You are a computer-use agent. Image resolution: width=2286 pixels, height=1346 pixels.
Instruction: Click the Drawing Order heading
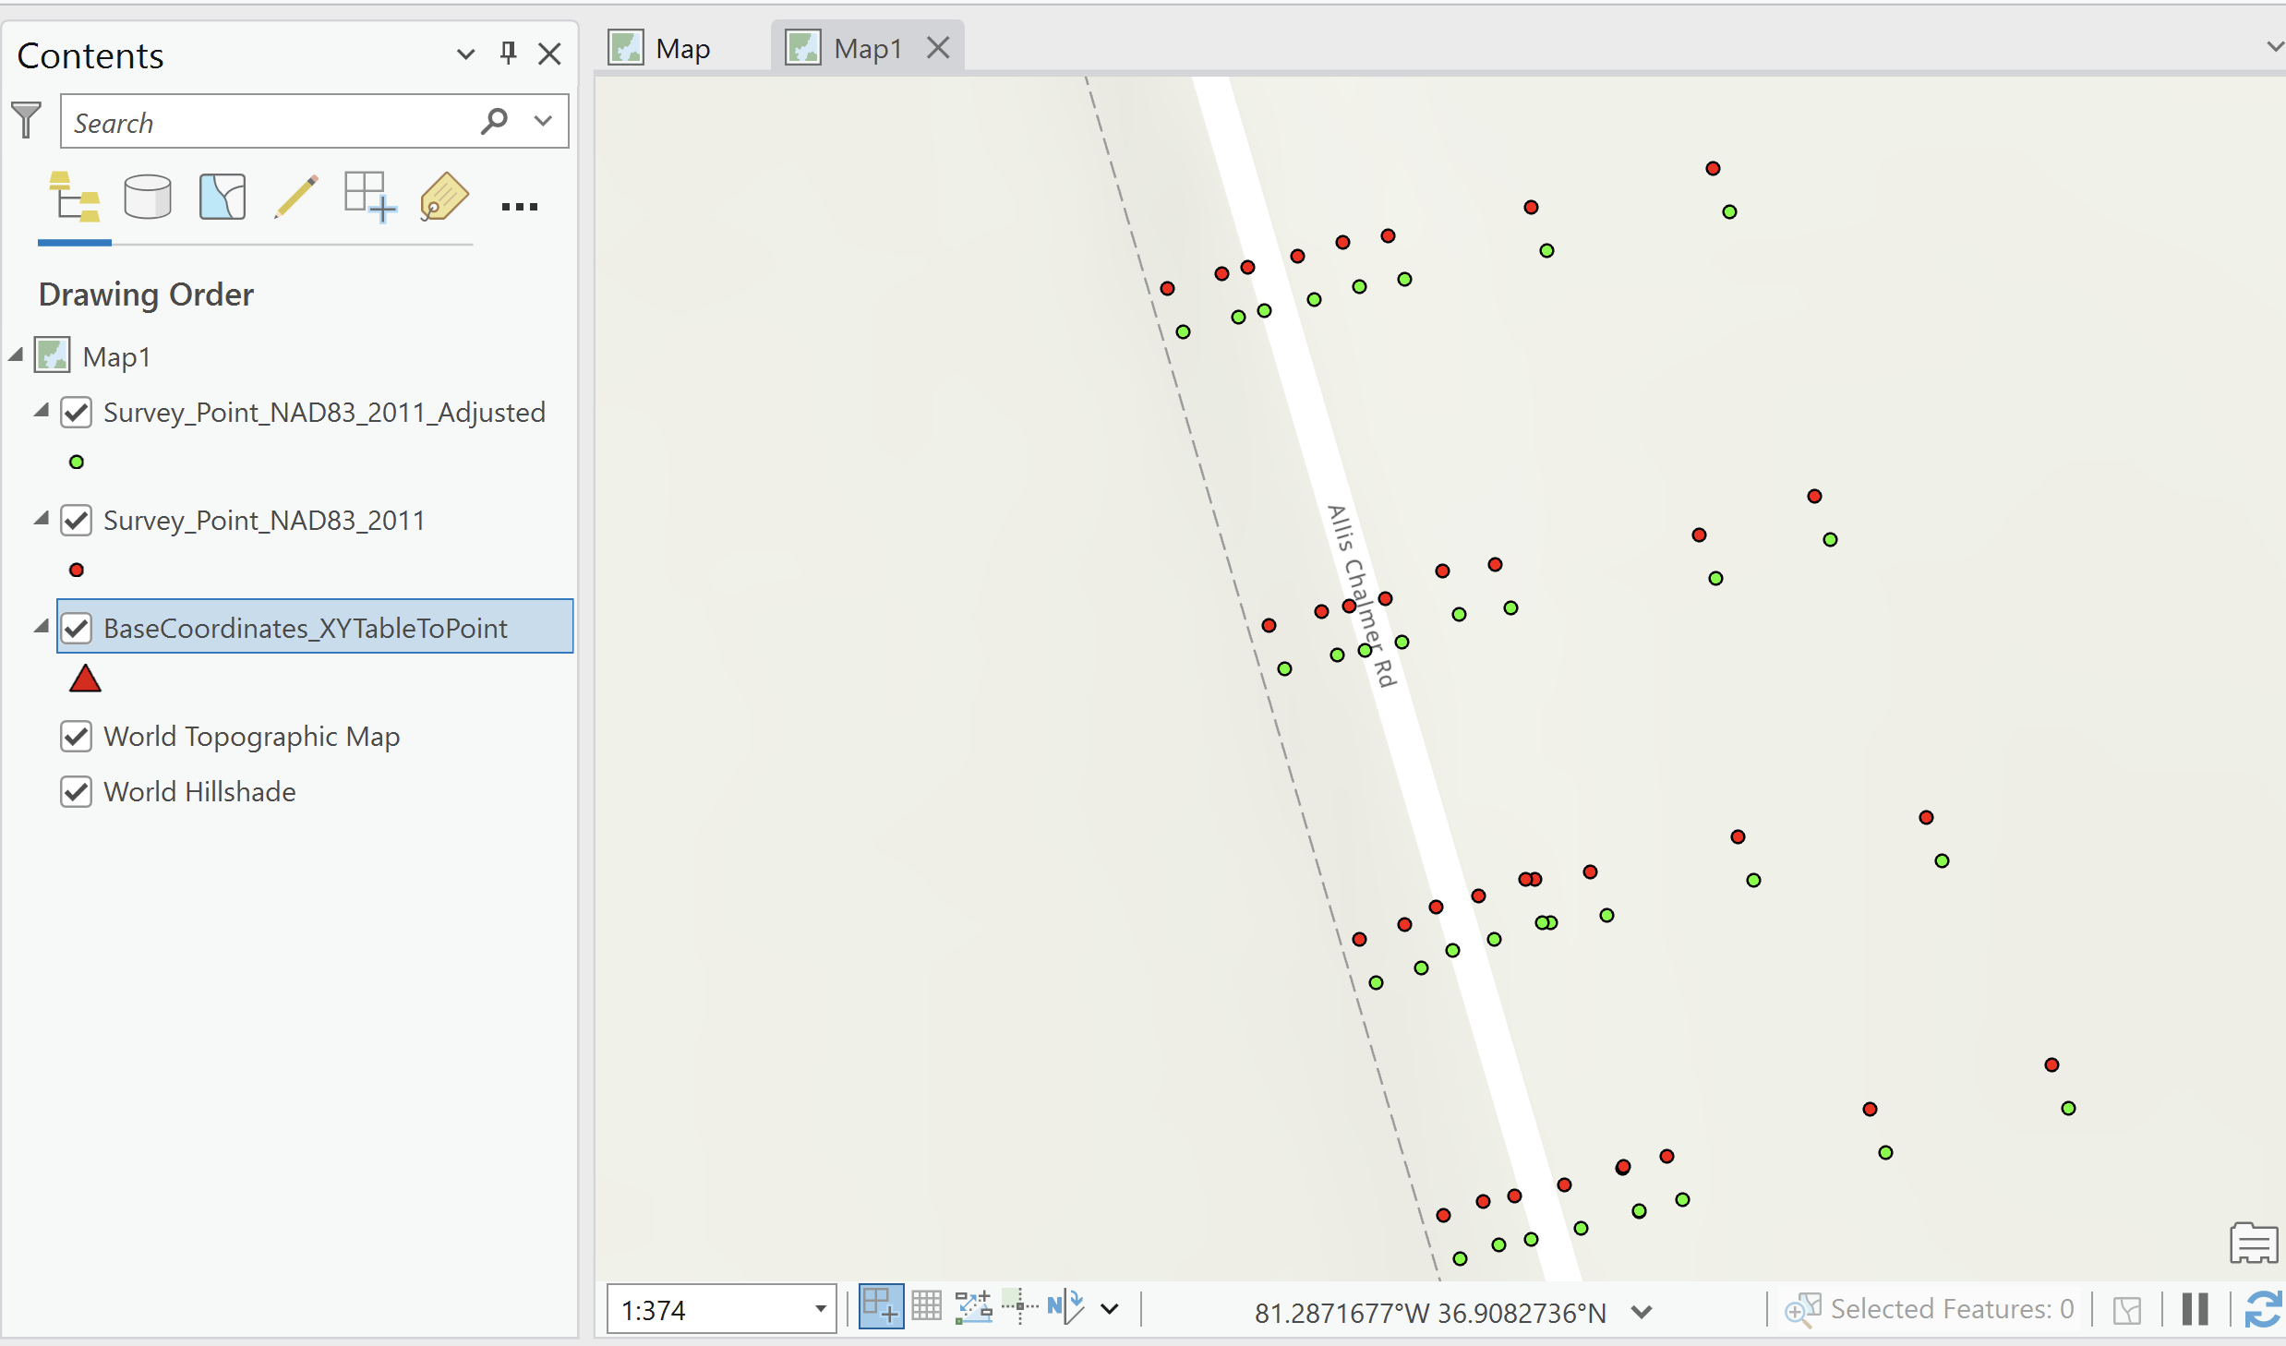[146, 294]
